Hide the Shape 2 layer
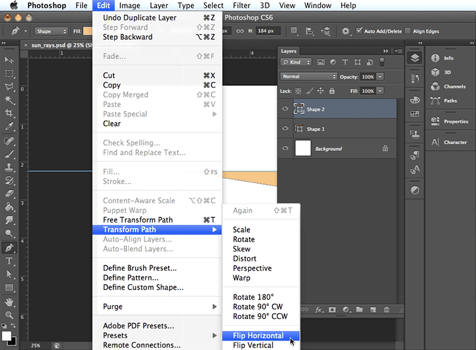Viewport: 476px width, 350px height. [285, 109]
